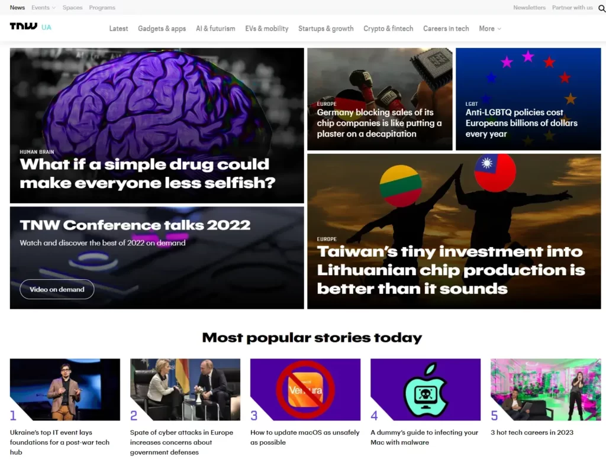Click the Apple skull malware thumbnail
The image size is (606, 469).
(425, 389)
